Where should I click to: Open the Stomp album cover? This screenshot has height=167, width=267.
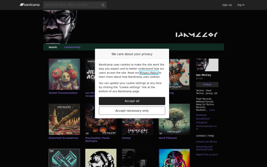pos(138,126)
